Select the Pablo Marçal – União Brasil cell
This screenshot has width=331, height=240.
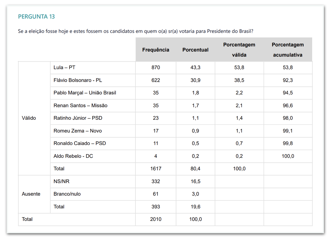(x=85, y=93)
